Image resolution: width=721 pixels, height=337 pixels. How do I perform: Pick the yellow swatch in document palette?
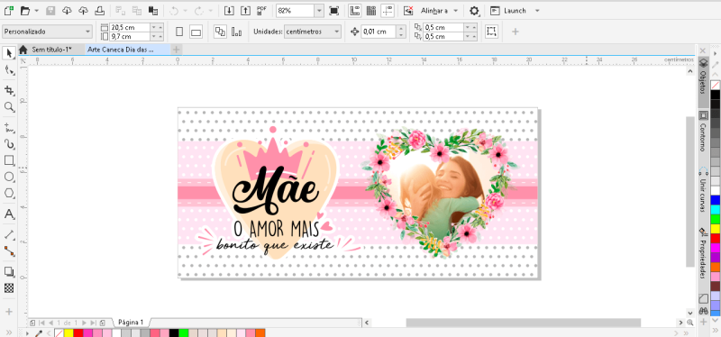coord(68,332)
